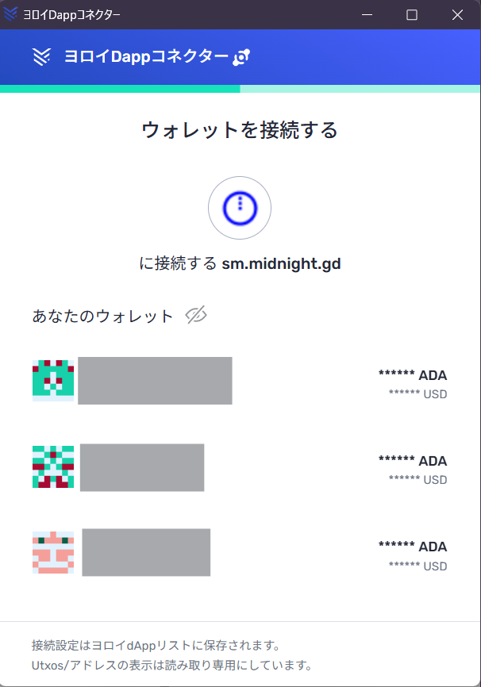Click the あなたのウォレット section label
Image resolution: width=481 pixels, height=687 pixels.
pyautogui.click(x=102, y=316)
